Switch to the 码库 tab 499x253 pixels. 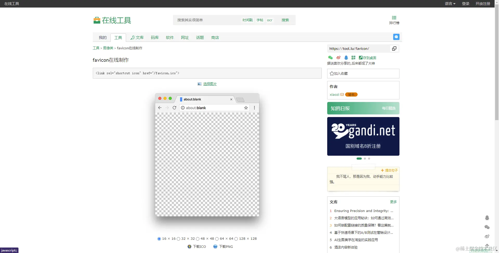click(x=155, y=38)
